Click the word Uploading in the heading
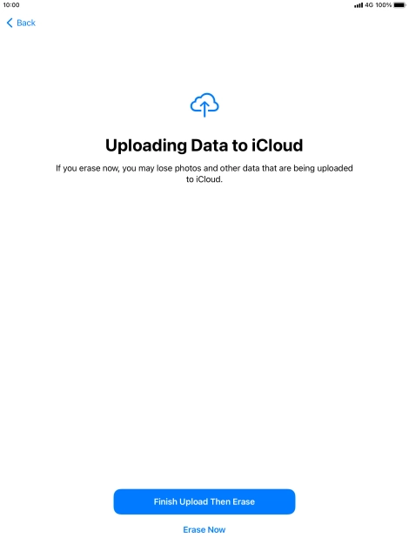Viewport: 409px width, 545px height. pos(146,146)
